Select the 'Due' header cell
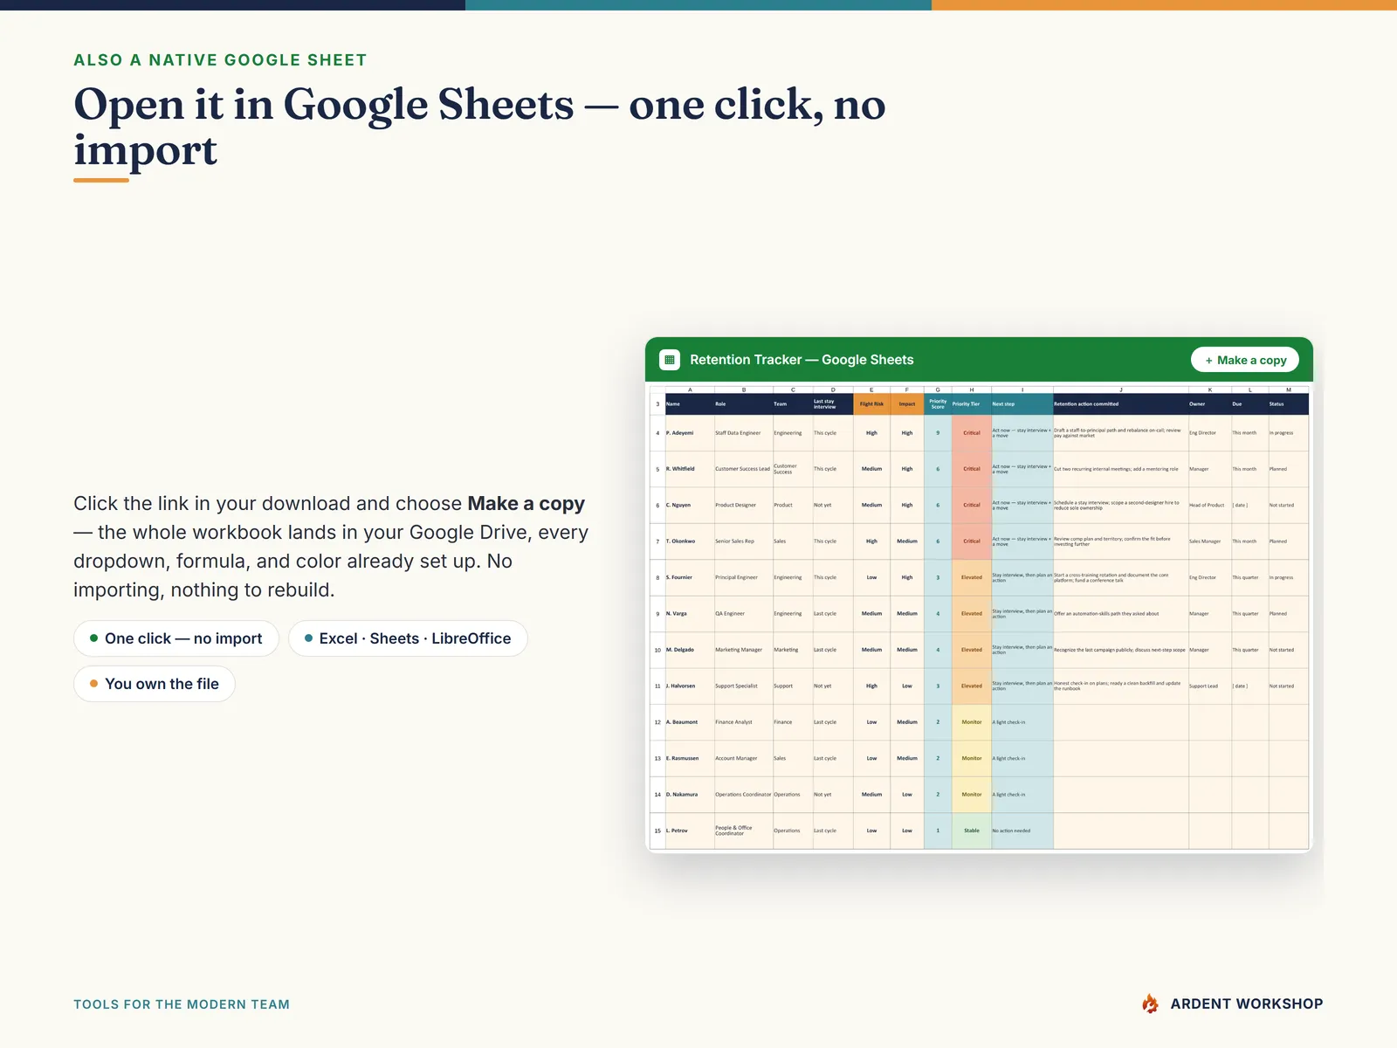 coord(1249,403)
